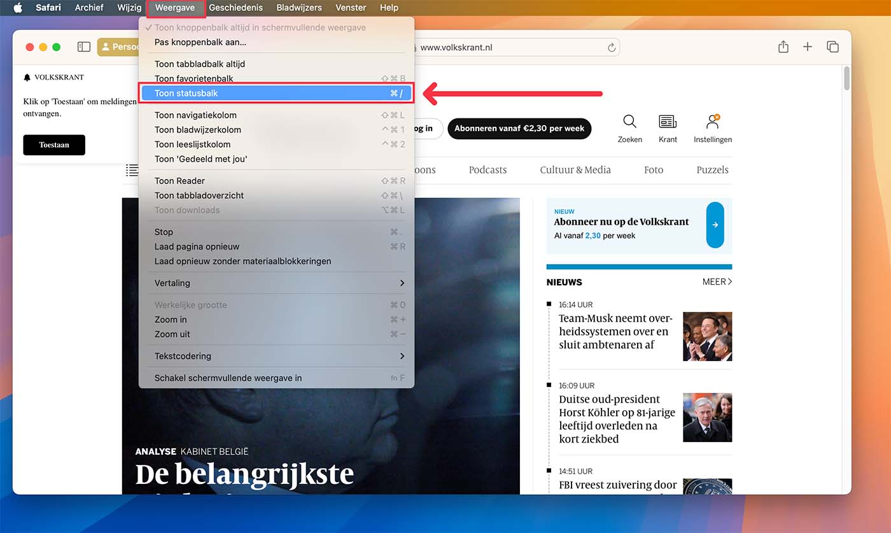Image resolution: width=891 pixels, height=533 pixels.
Task: Select Laad pagina opnieuw menu item
Action: 197,246
